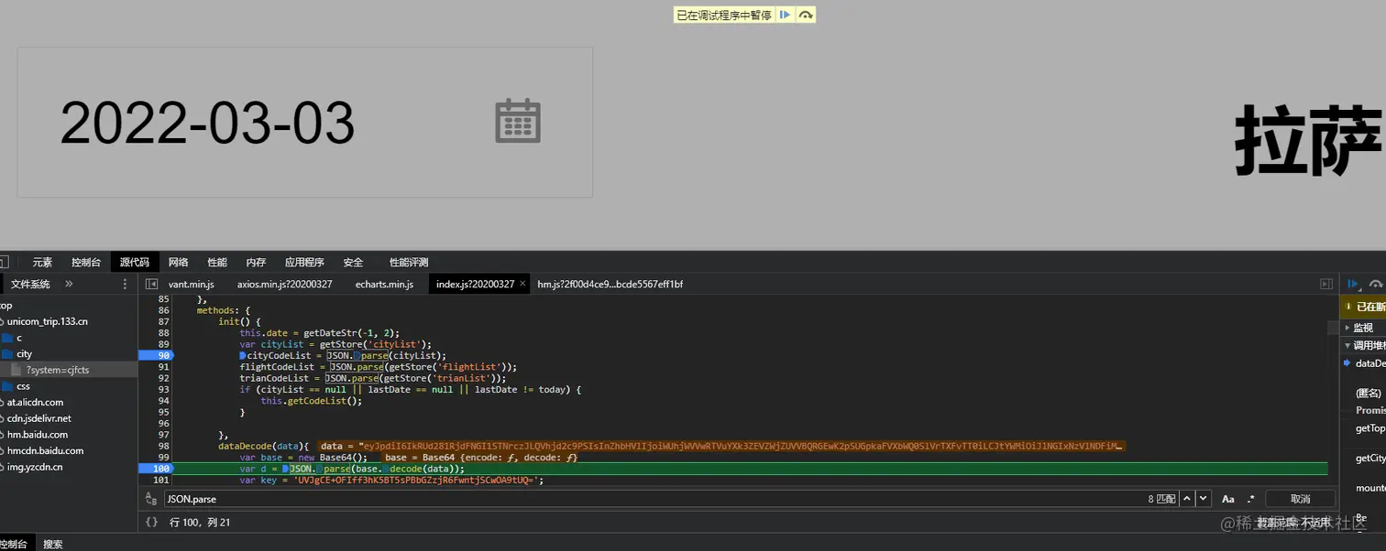Click line number 99 gutter
This screenshot has height=551, width=1386.
click(x=163, y=457)
